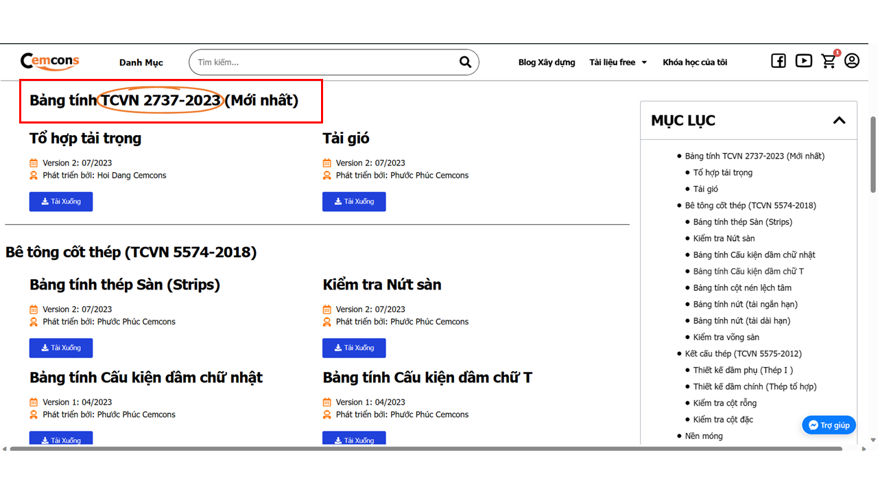Screen dimensions: 878x494
Task: Click the Cemcons logo
Action: point(50,62)
